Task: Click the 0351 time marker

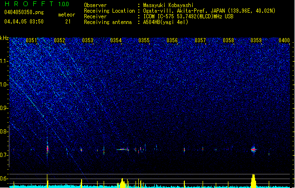Action: 31,40
